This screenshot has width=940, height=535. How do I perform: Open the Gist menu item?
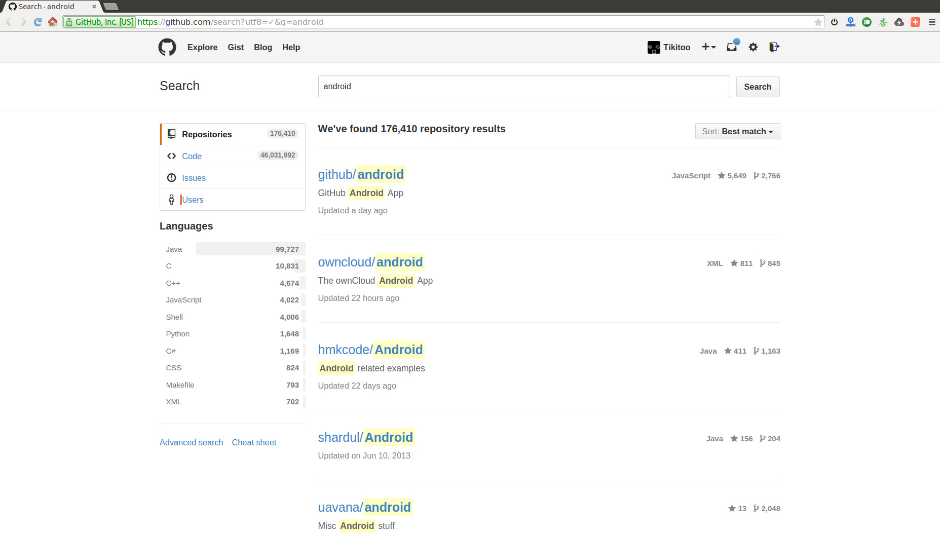[x=236, y=47]
